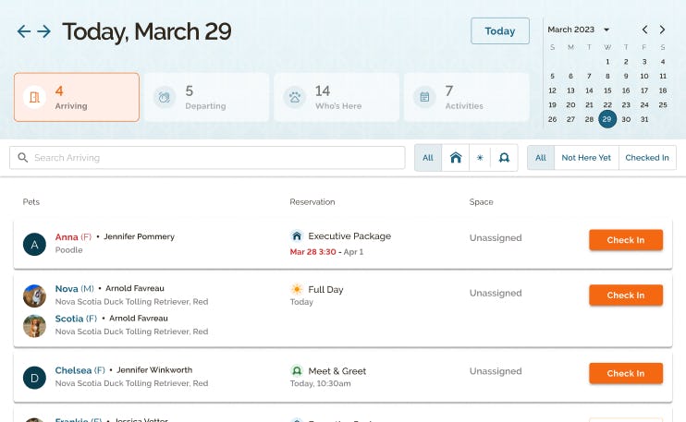Filter by boarding house icon

point(455,158)
